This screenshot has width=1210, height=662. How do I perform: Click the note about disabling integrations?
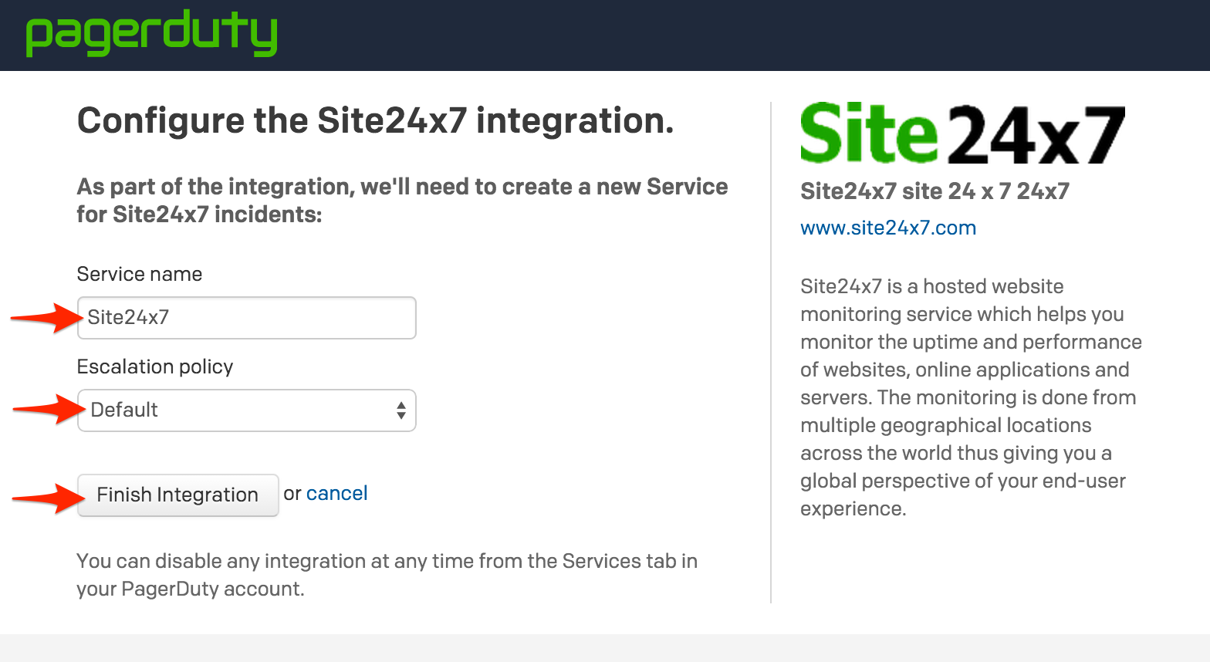pyautogui.click(x=386, y=575)
